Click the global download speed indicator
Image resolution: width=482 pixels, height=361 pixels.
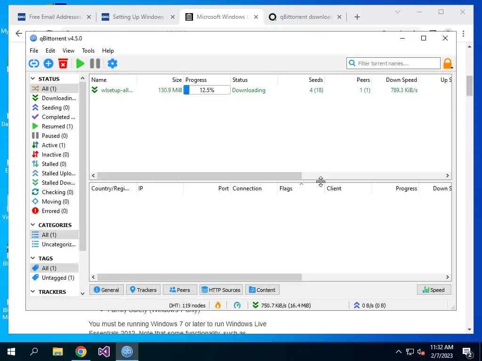281,306
